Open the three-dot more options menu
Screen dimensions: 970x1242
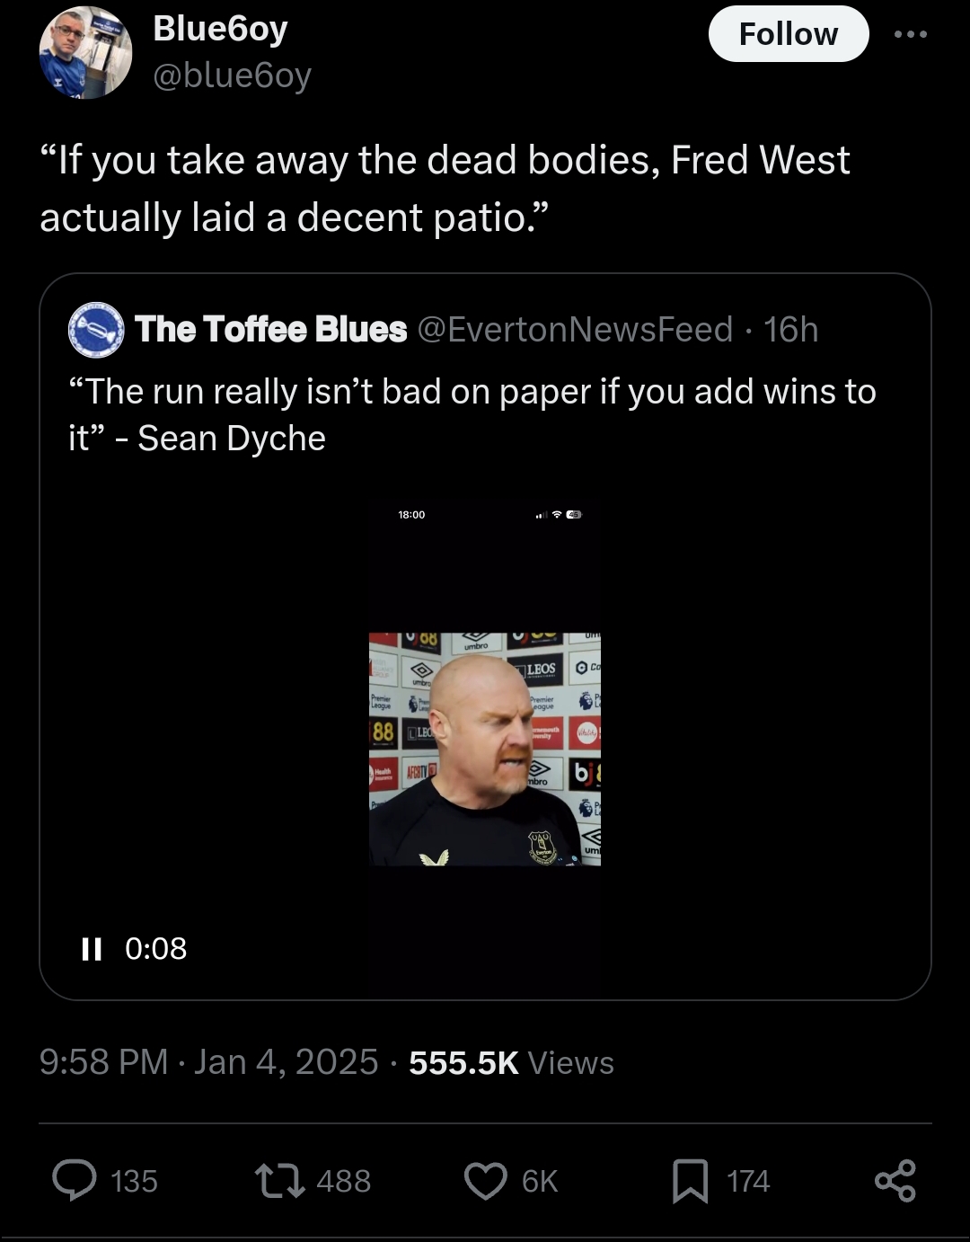pyautogui.click(x=910, y=34)
